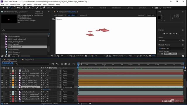Open the 1 View layout dropdown
The height and width of the screenshot is (105, 187).
pyautogui.click(x=131, y=56)
